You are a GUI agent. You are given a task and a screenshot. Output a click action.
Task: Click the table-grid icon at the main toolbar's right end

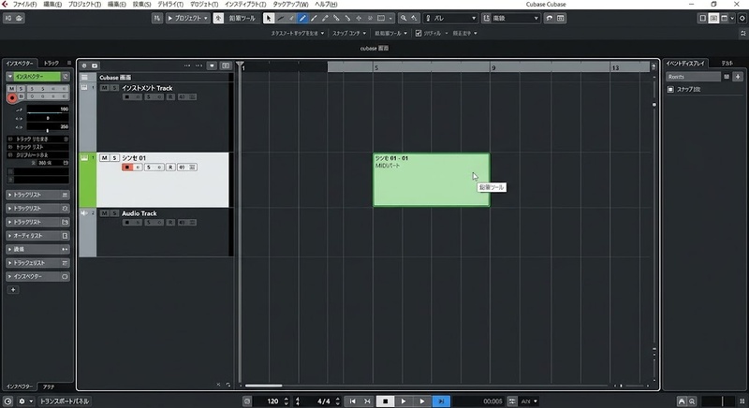tap(560, 18)
